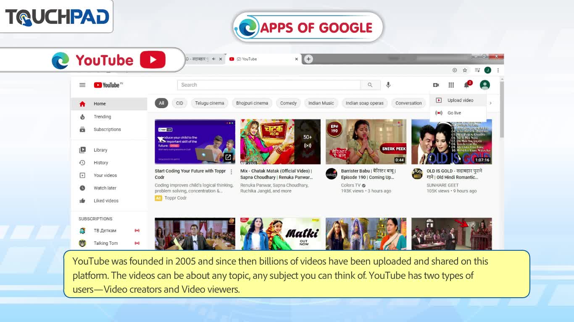Image resolution: width=574 pixels, height=322 pixels.
Task: Open the Chrome three-dot menu
Action: coord(498,70)
